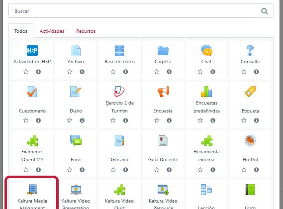Show info for Consulta
Image resolution: width=283 pixels, height=209 pixels.
pos(256,72)
